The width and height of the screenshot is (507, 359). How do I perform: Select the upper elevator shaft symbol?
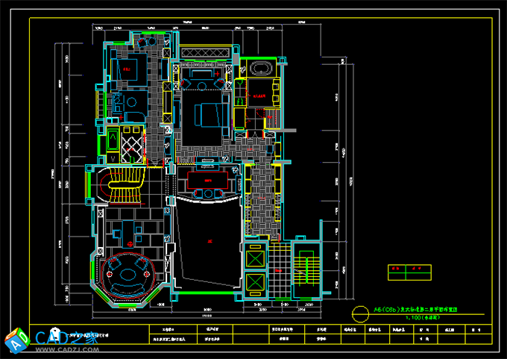click(x=254, y=257)
